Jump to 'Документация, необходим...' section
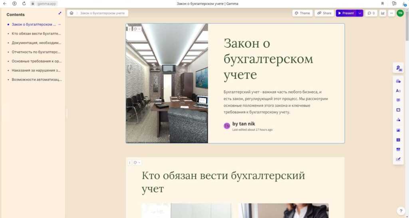This screenshot has height=218, width=409. coord(36,42)
